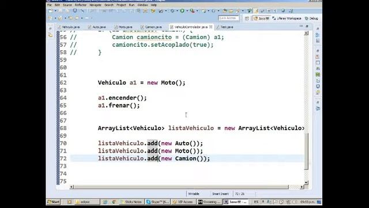Screen dimensions: 369x208
Task: Click the horizontal scrollbar left arrow
Action: click(x=71, y=187)
